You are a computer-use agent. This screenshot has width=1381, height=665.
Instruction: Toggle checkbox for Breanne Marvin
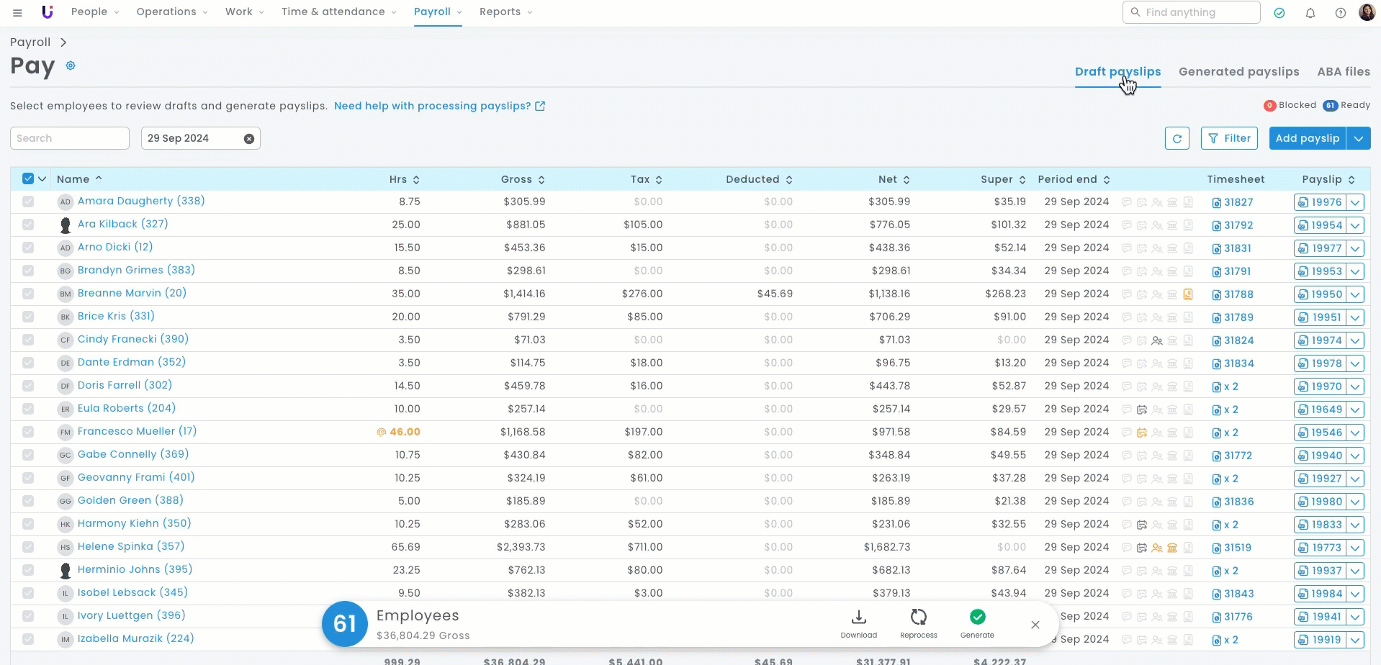28,294
